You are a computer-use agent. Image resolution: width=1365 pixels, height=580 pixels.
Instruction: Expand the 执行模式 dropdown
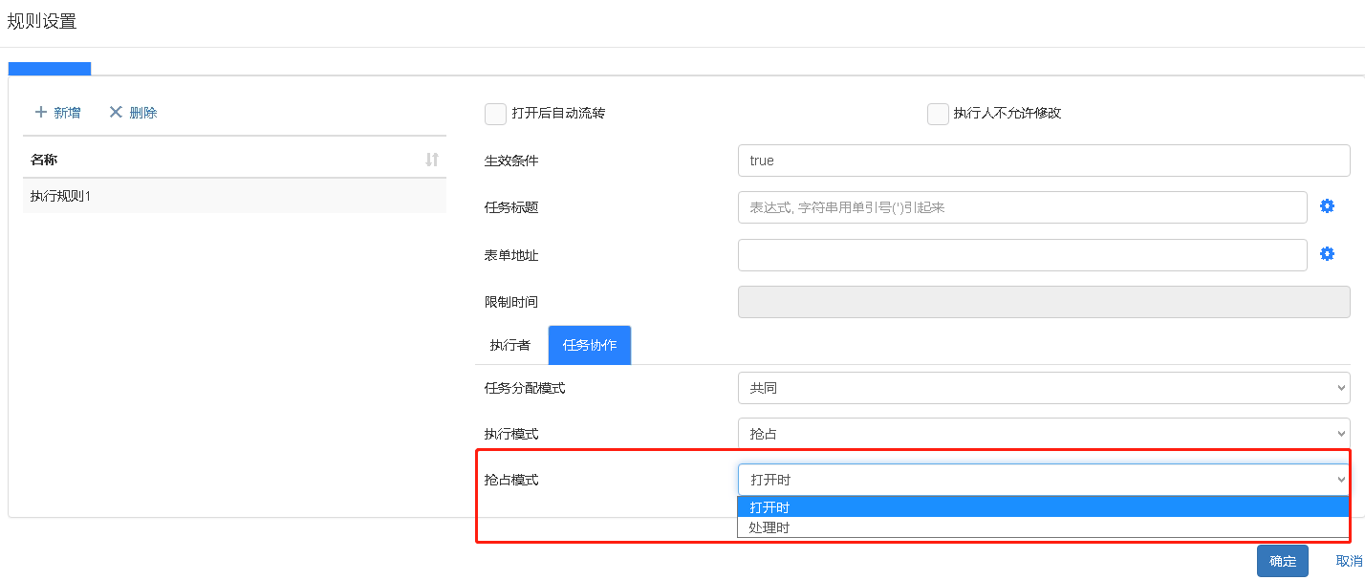coord(1043,434)
